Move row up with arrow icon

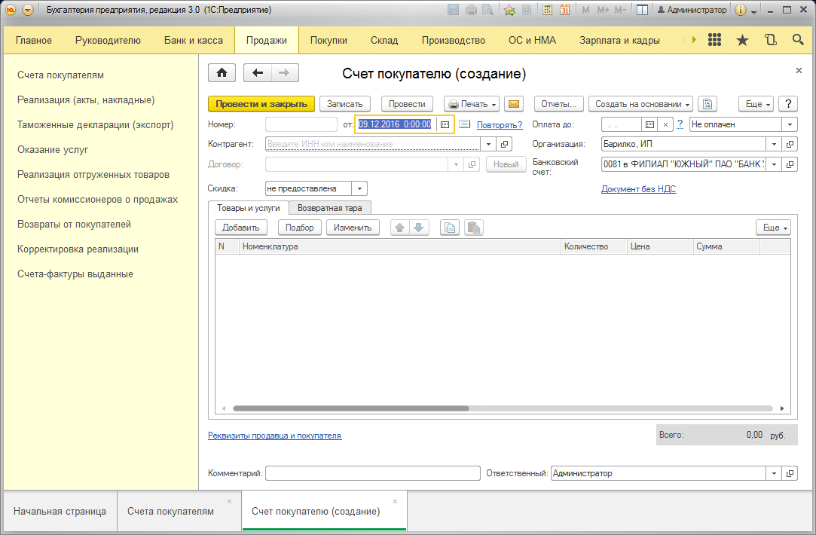400,228
